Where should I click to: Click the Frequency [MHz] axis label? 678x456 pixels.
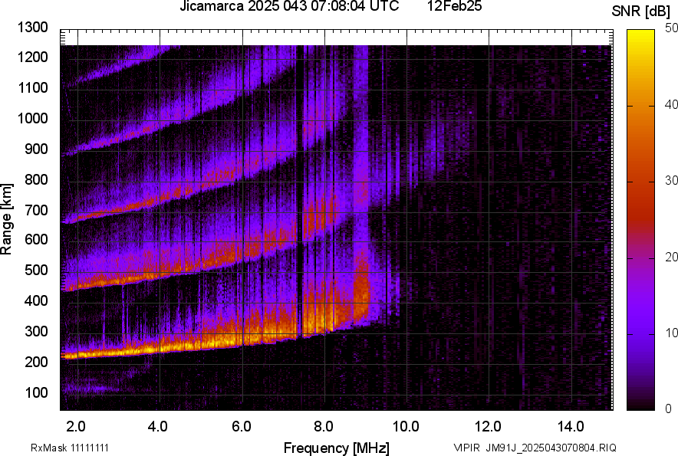pos(336,448)
